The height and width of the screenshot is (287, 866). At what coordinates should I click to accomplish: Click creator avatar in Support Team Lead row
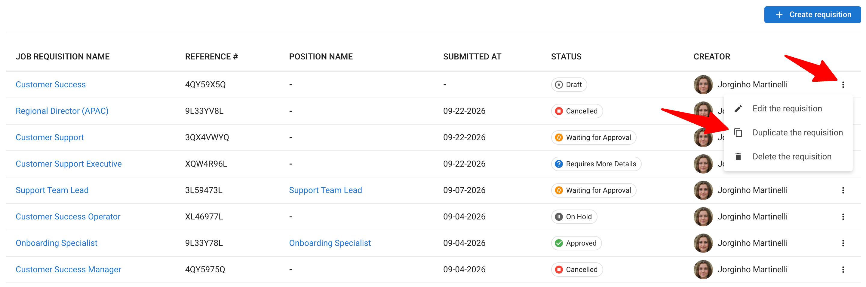[x=703, y=190]
